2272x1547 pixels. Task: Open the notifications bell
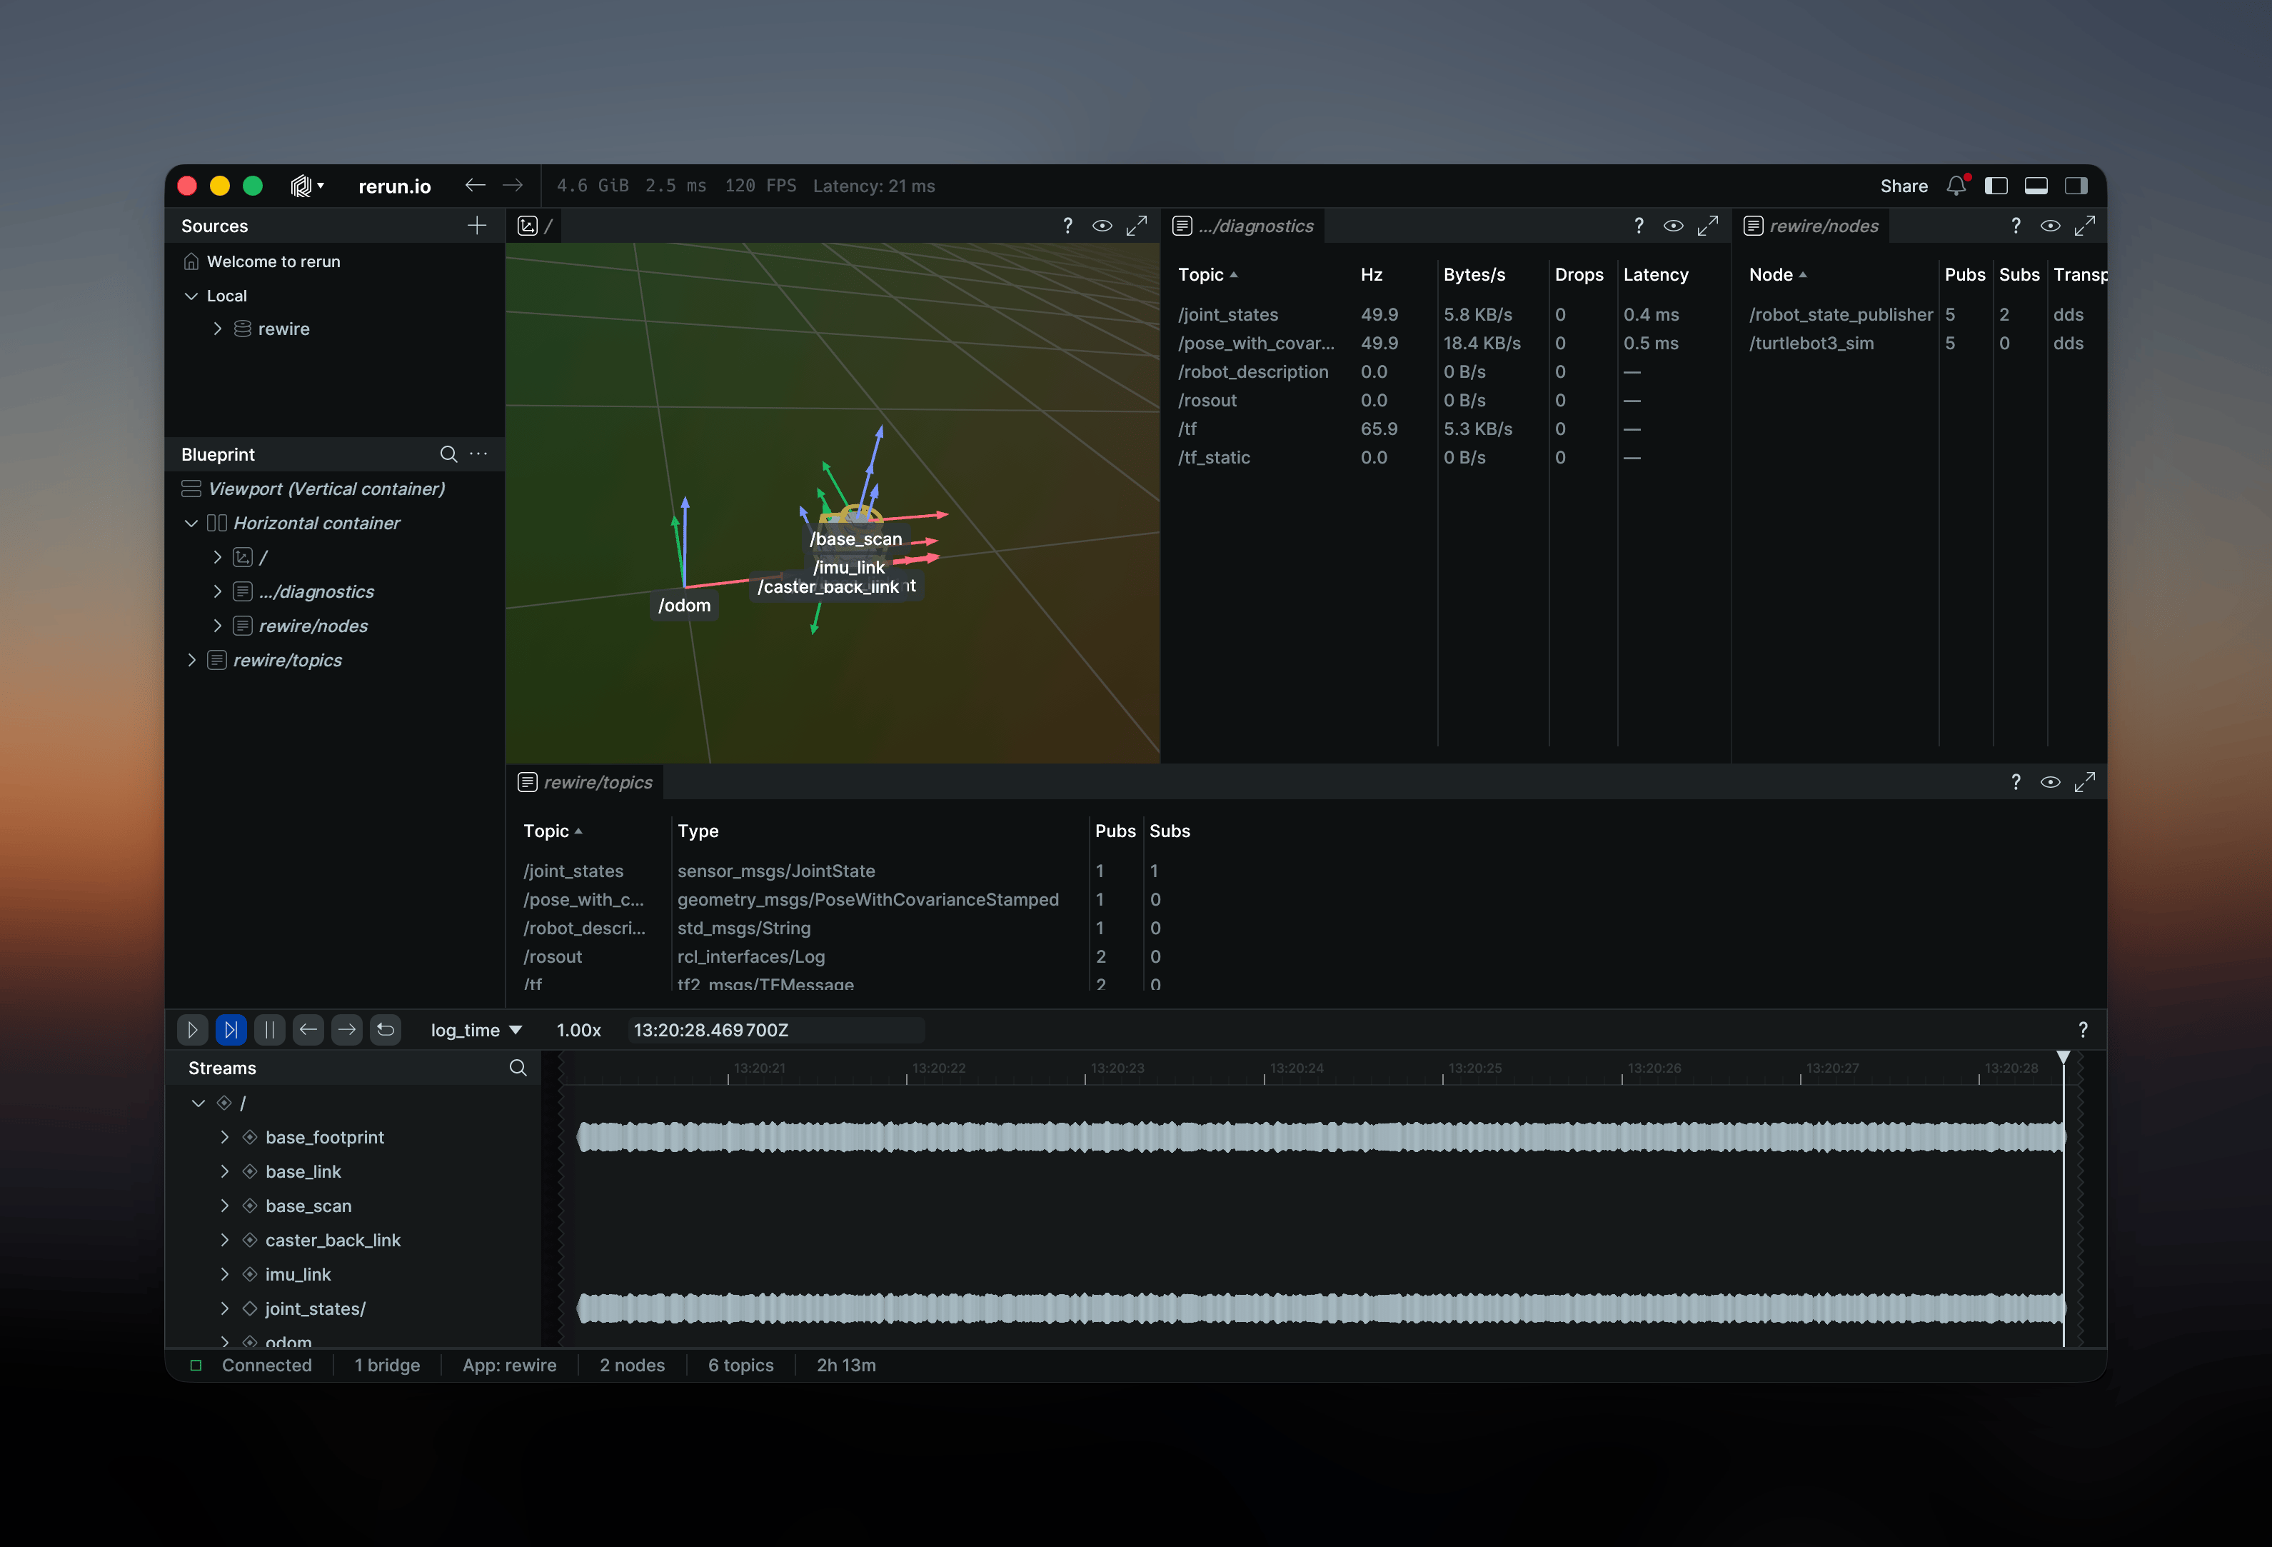coord(1956,185)
